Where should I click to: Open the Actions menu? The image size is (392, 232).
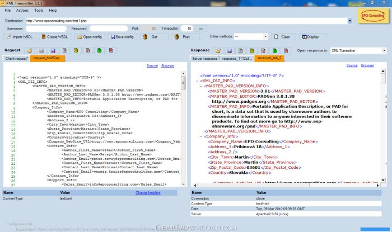click(22, 11)
